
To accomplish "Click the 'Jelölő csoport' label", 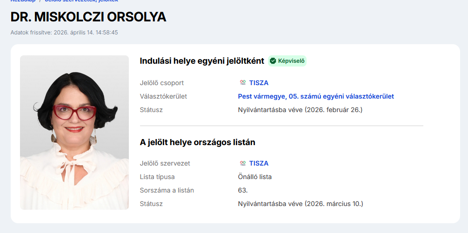I will 162,83.
